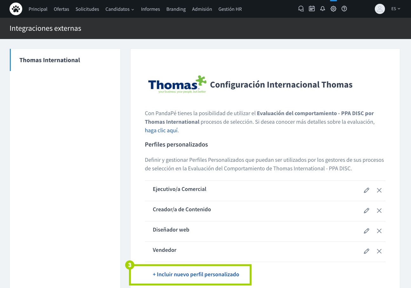Select Thomas International sidebar item

coord(50,60)
